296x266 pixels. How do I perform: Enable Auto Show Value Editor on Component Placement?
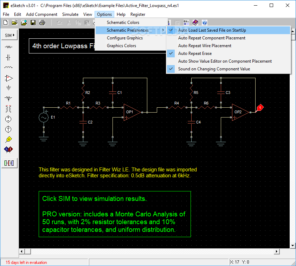coord(228,61)
